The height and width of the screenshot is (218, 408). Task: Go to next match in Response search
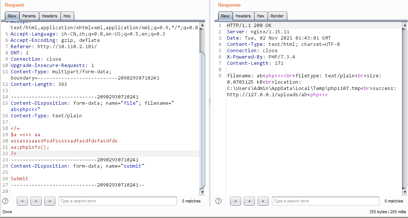pyautogui.click(x=263, y=201)
